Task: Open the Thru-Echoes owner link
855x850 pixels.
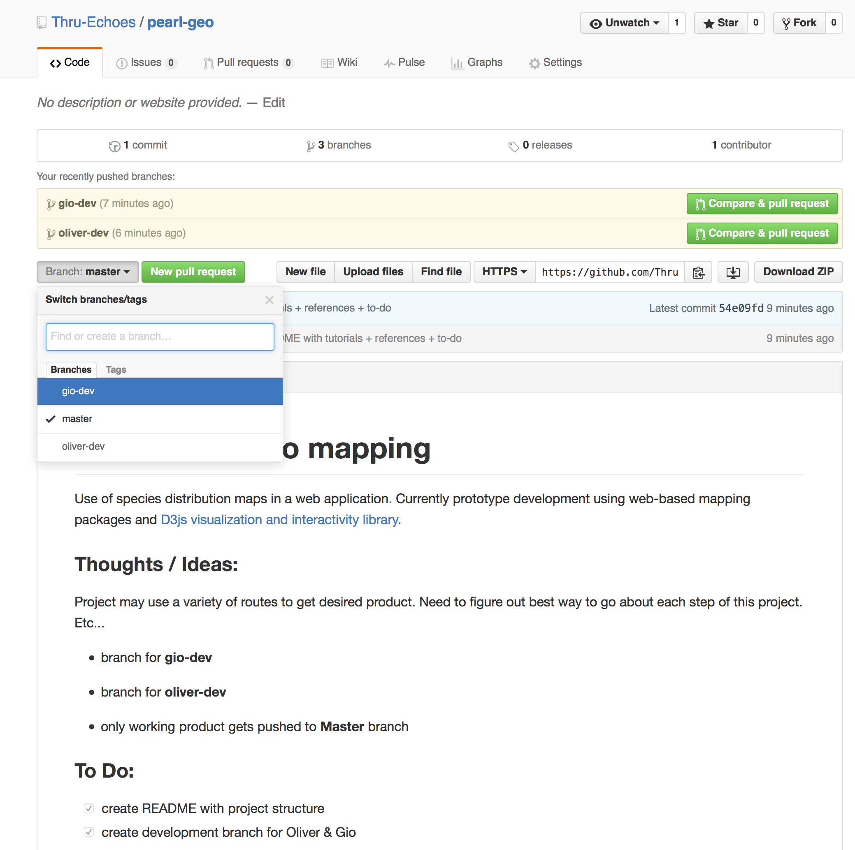Action: coord(93,22)
